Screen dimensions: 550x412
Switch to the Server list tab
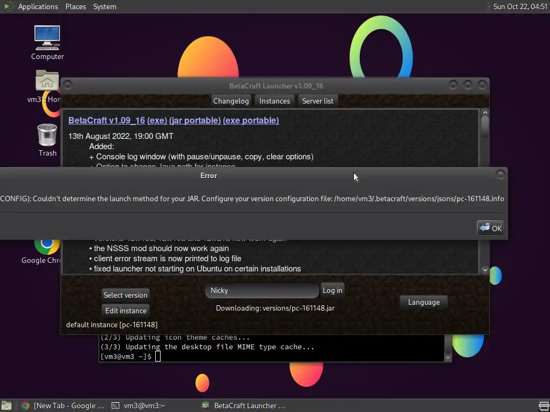click(x=318, y=101)
